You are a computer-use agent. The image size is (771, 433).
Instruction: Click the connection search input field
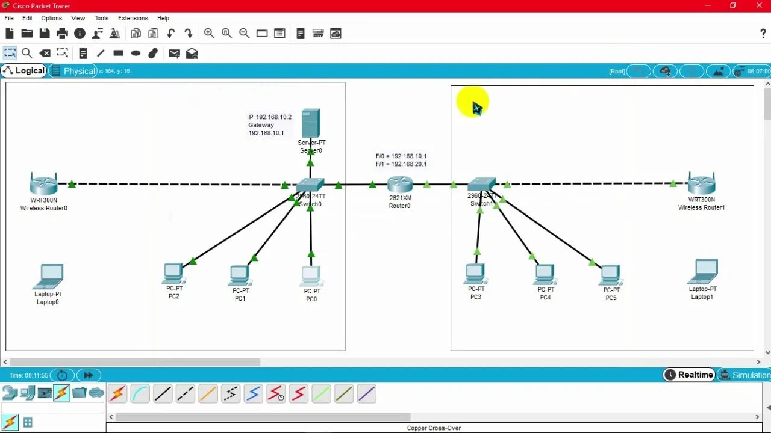pos(53,408)
